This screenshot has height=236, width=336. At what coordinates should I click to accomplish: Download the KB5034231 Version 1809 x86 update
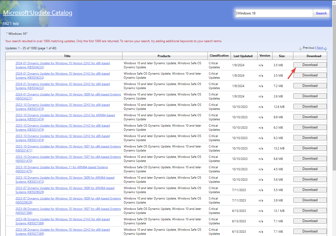click(x=310, y=96)
